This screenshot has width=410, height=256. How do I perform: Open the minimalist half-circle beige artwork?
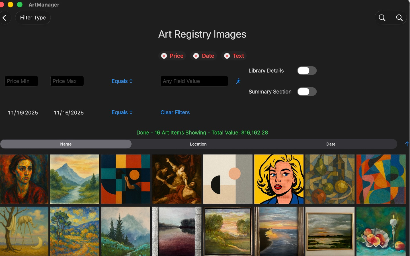coord(228,179)
